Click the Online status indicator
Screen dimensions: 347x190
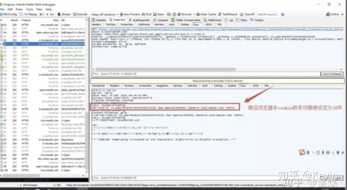click(333, 14)
